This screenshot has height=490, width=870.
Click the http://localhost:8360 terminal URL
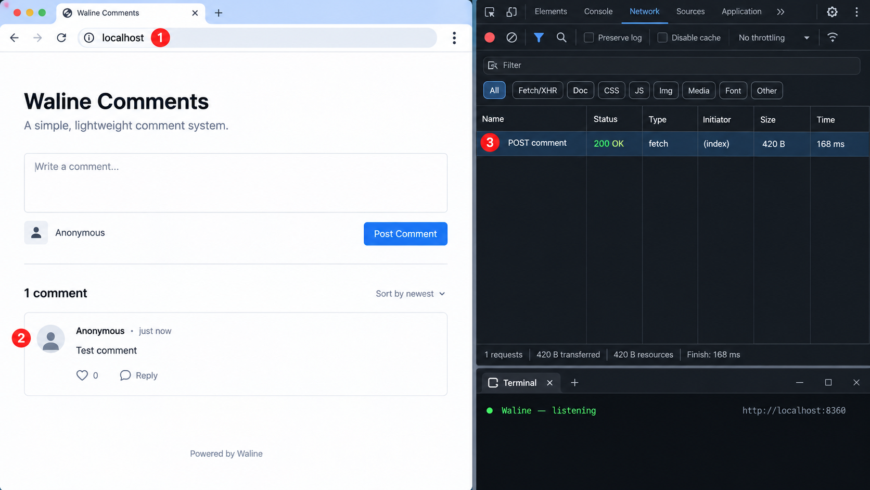794,410
